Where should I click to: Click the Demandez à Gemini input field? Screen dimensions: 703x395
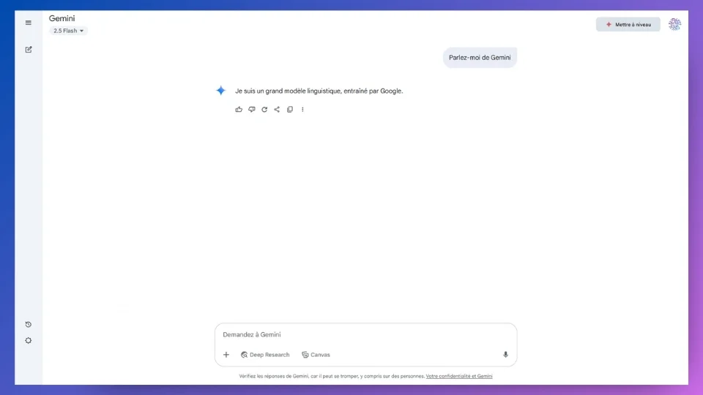pos(365,334)
